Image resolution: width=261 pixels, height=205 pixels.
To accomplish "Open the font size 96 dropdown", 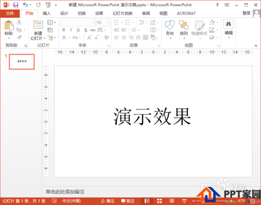I will pyautogui.click(x=108, y=22).
